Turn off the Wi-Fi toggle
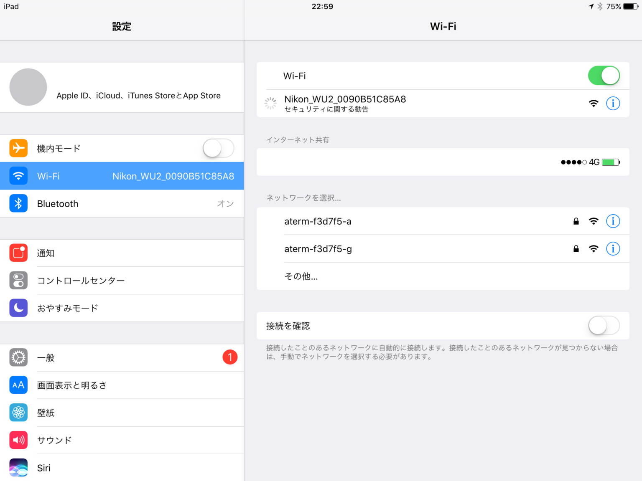 [604, 76]
